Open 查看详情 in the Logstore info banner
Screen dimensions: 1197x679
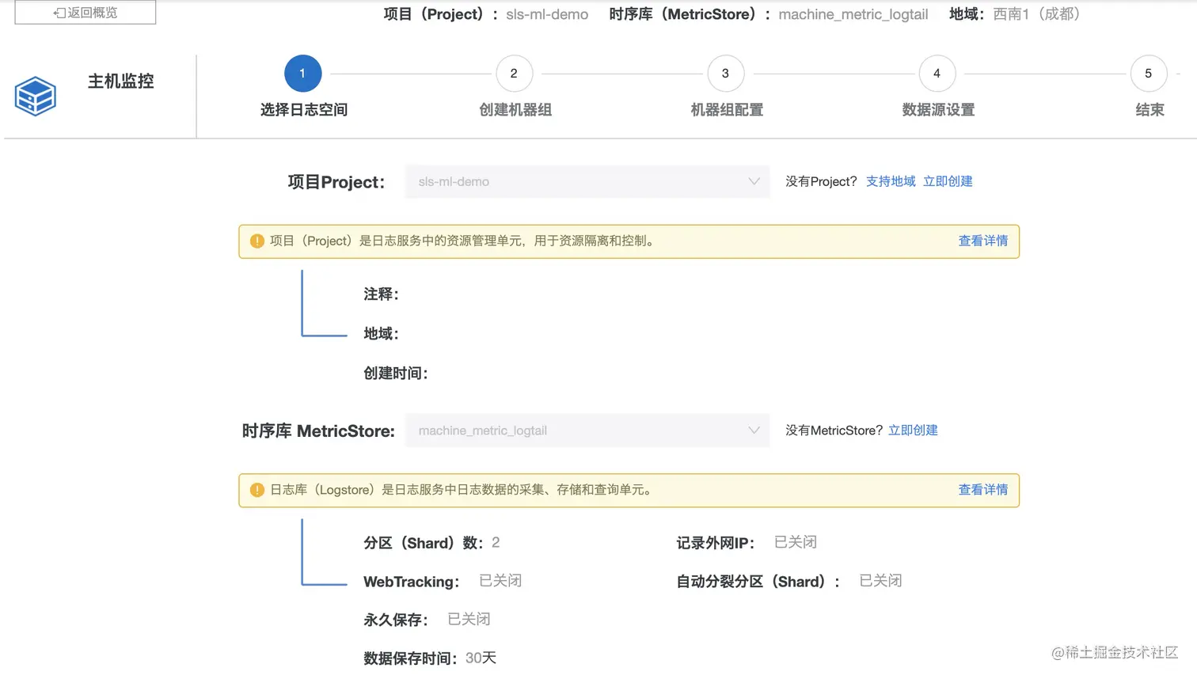coord(983,490)
